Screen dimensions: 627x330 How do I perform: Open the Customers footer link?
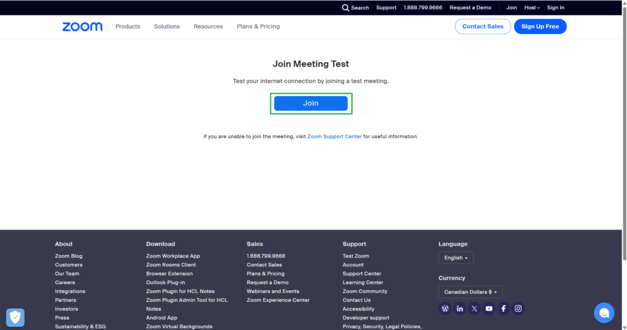69,265
